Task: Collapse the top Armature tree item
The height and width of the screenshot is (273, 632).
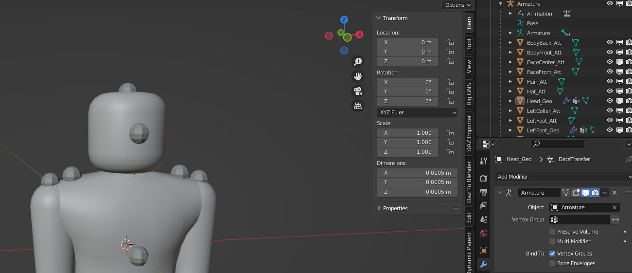Action: [x=501, y=4]
